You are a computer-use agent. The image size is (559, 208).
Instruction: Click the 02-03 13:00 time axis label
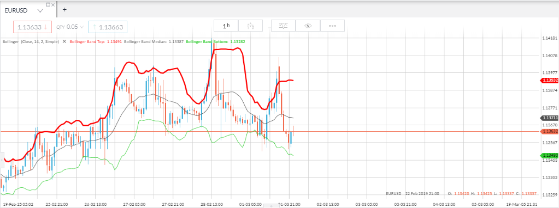pos(328,204)
